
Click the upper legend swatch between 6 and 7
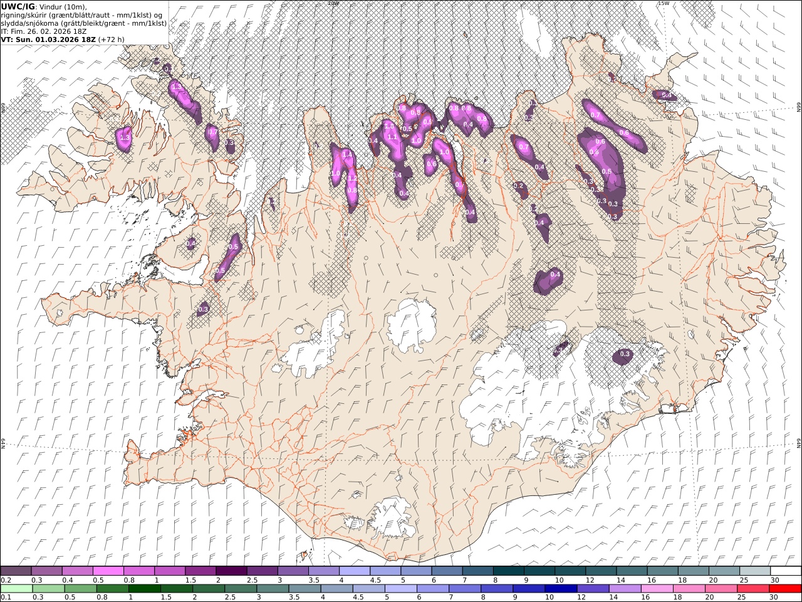[x=446, y=571]
